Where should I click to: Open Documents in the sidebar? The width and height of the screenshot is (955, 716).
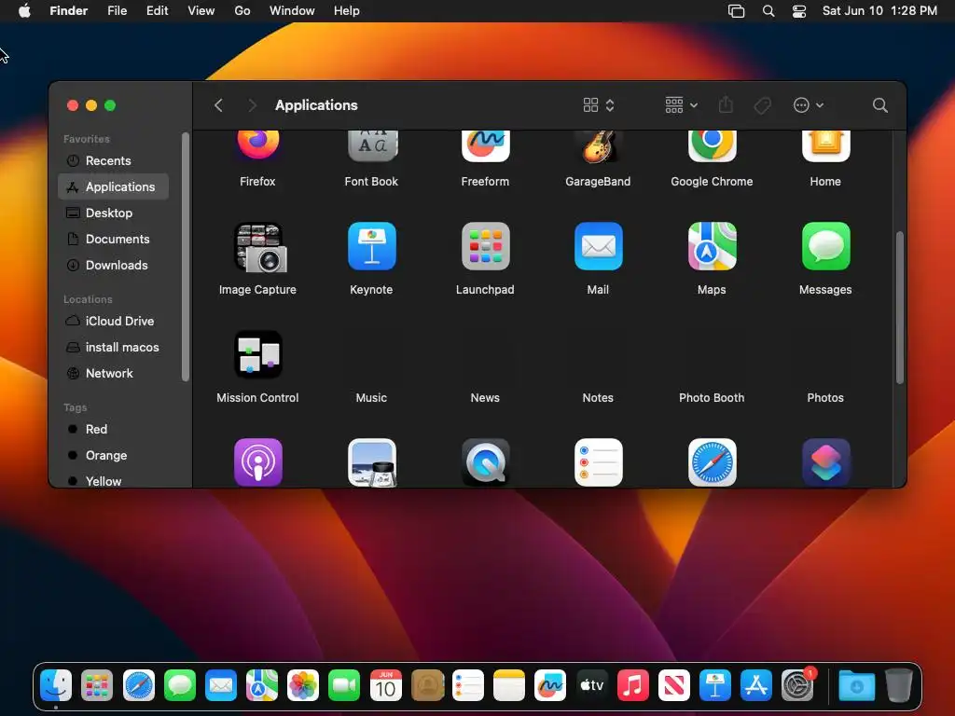tap(113, 240)
